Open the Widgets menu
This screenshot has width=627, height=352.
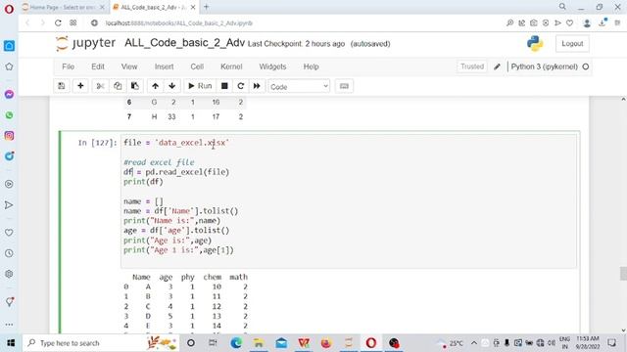tap(272, 66)
